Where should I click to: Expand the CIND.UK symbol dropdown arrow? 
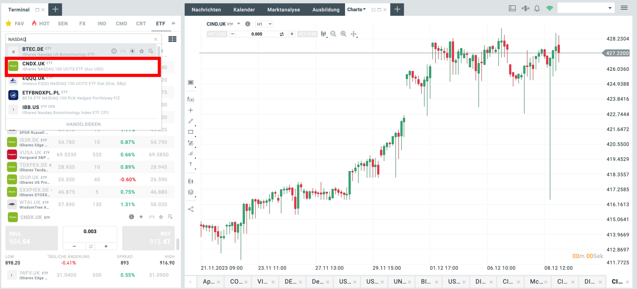239,24
